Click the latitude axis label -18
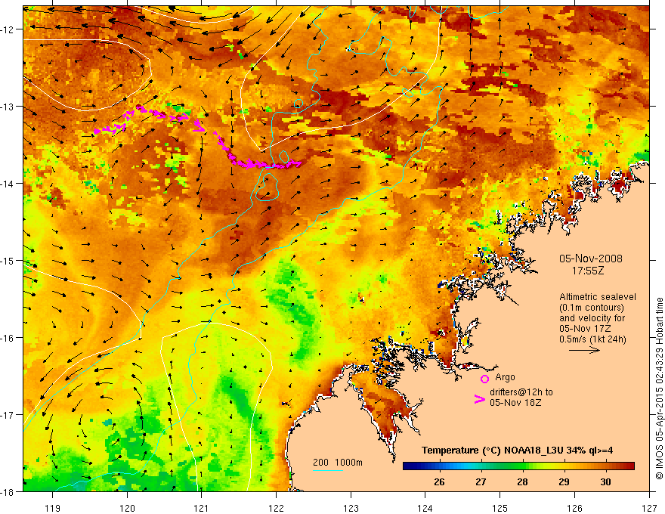 tap(8, 492)
